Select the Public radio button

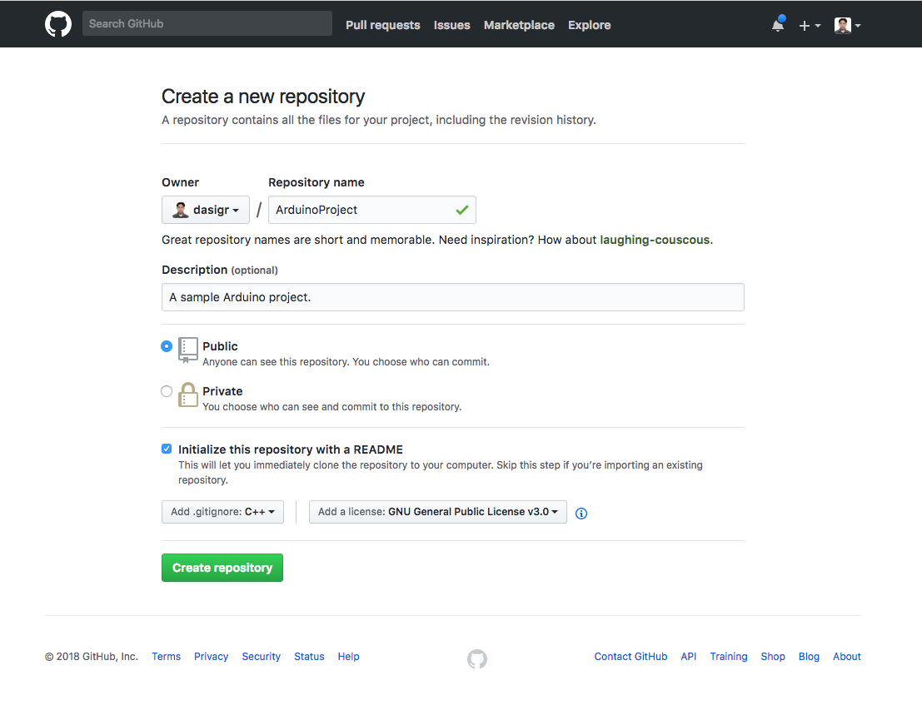(167, 346)
